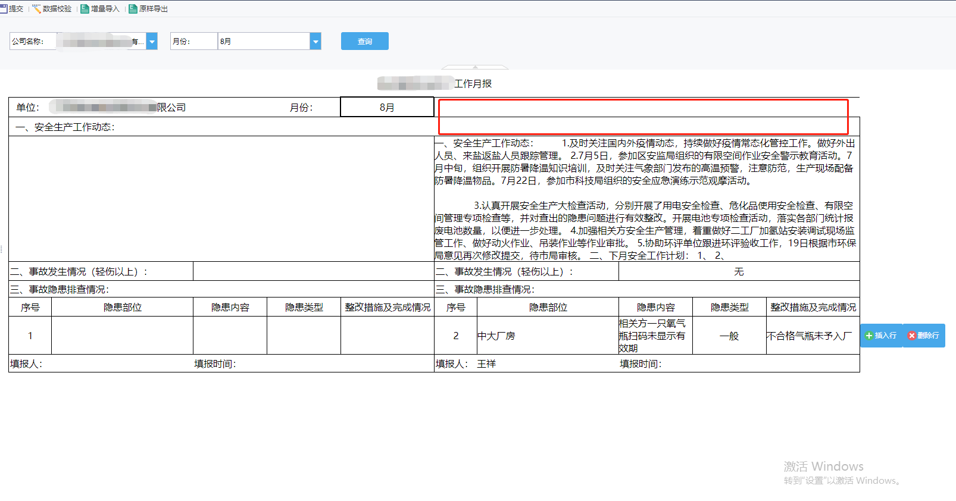The width and height of the screenshot is (956, 501).
Task: Click the row number 1 cell
Action: click(x=30, y=336)
